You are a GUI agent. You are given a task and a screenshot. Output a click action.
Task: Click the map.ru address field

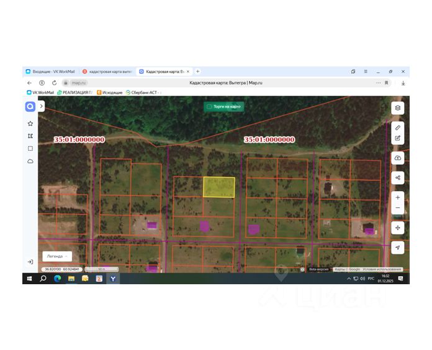point(79,83)
